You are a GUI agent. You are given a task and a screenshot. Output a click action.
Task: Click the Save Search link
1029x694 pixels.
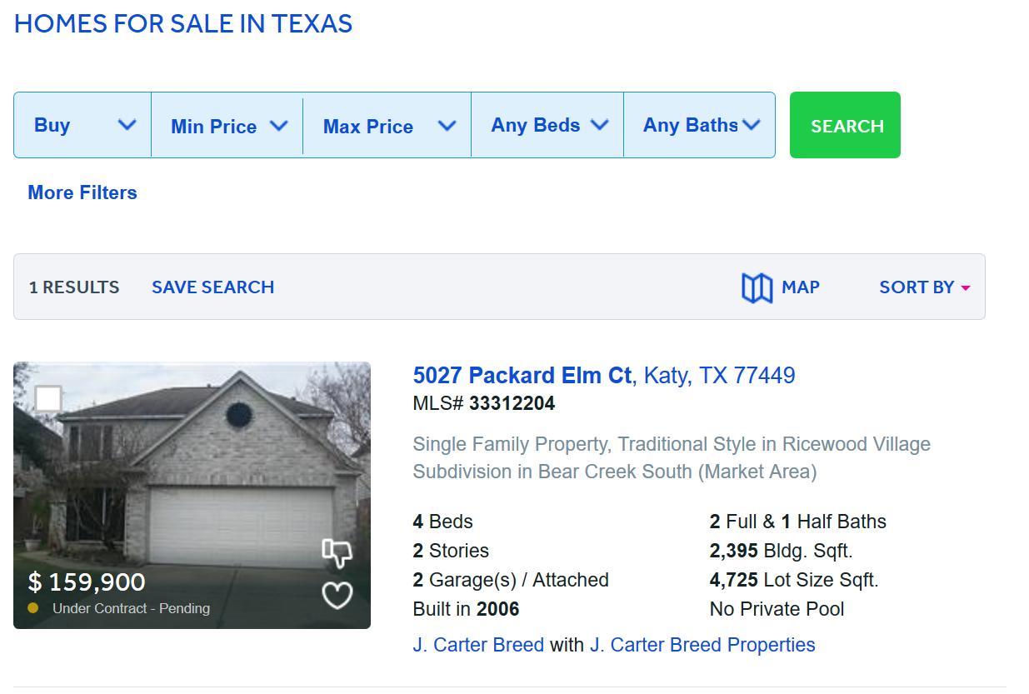[212, 287]
